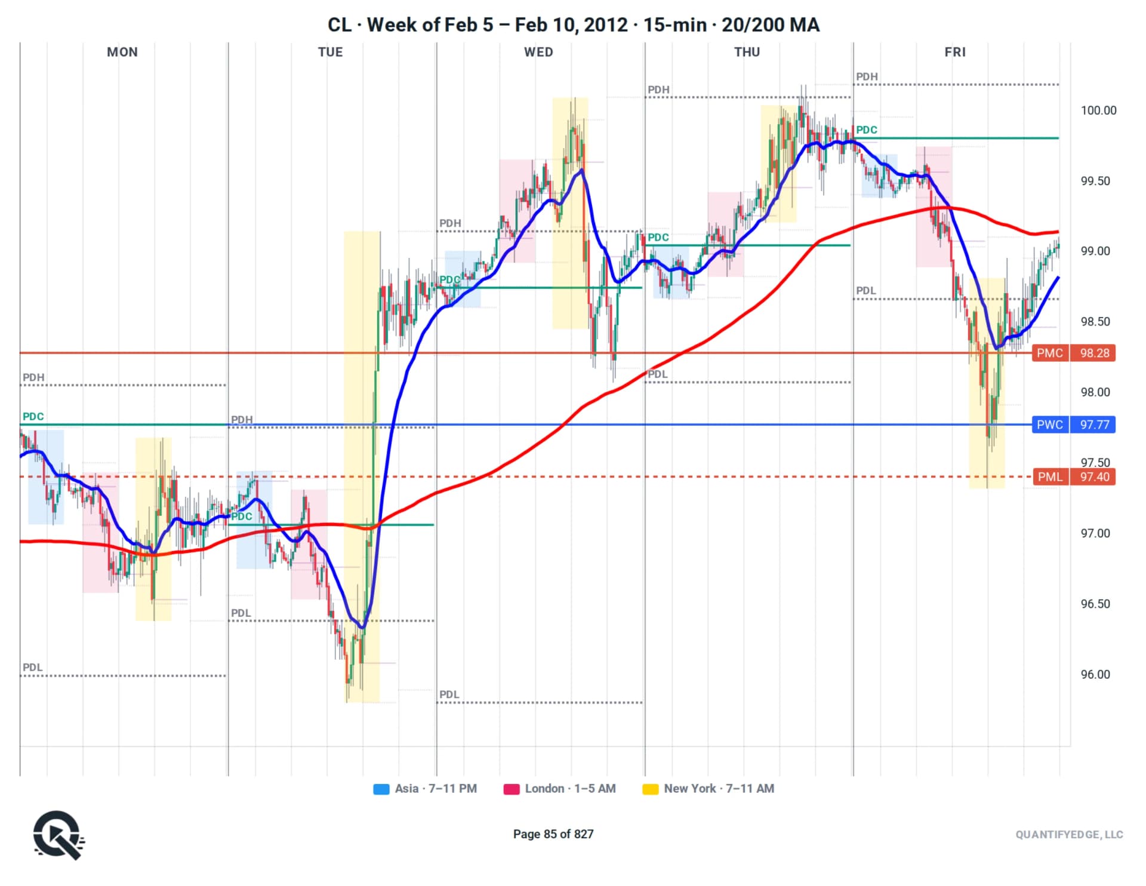Click Tuesday's green PDC label
The image size is (1146, 886).
(x=242, y=516)
